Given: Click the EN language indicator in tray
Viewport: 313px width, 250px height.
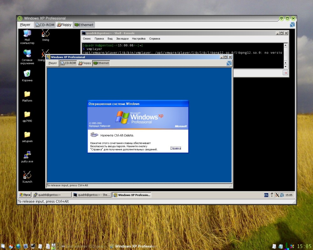Looking at the screenshot, I should click(266, 195).
